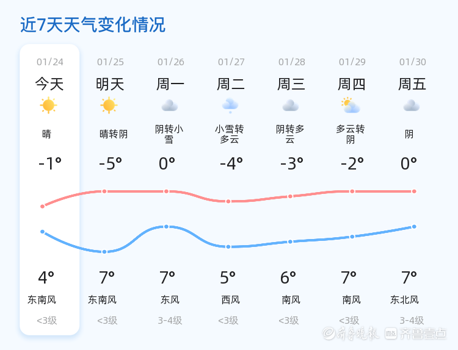Click the 周二 high temperature point on red line
This screenshot has height=350, width=458.
point(228,201)
